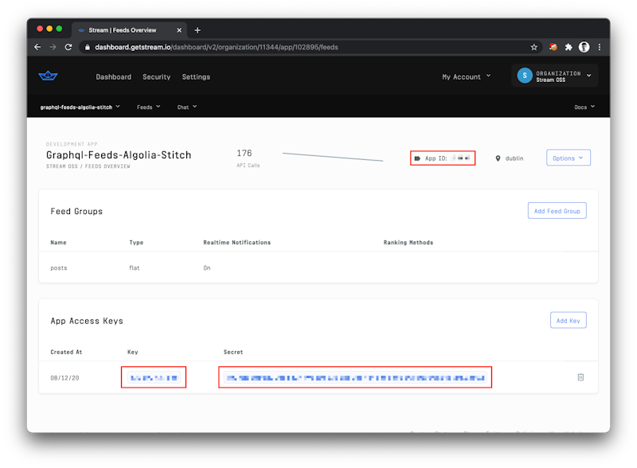Click the App ID tag icon
The image size is (637, 468).
coord(418,158)
